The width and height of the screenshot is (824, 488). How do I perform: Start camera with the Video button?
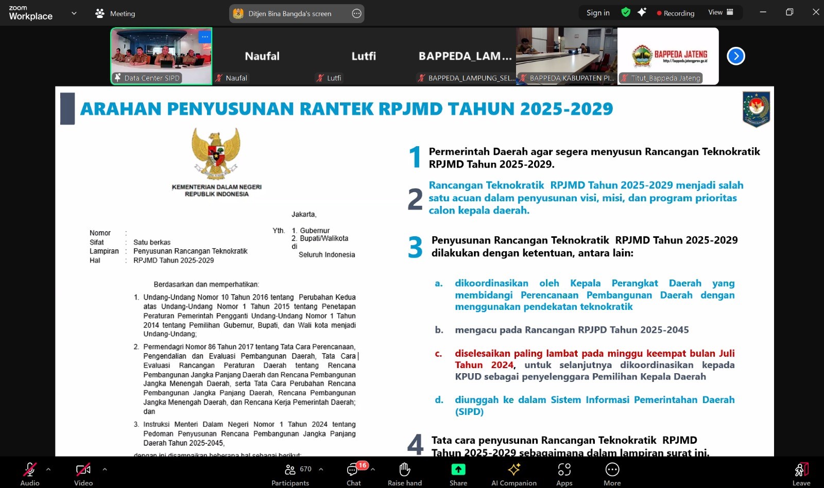point(83,474)
